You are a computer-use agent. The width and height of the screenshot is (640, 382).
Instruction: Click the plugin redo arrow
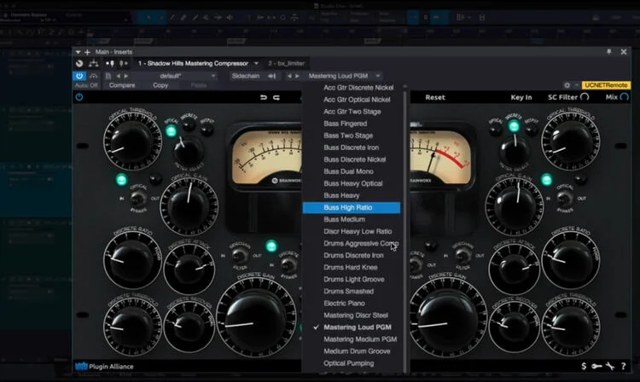pos(276,97)
